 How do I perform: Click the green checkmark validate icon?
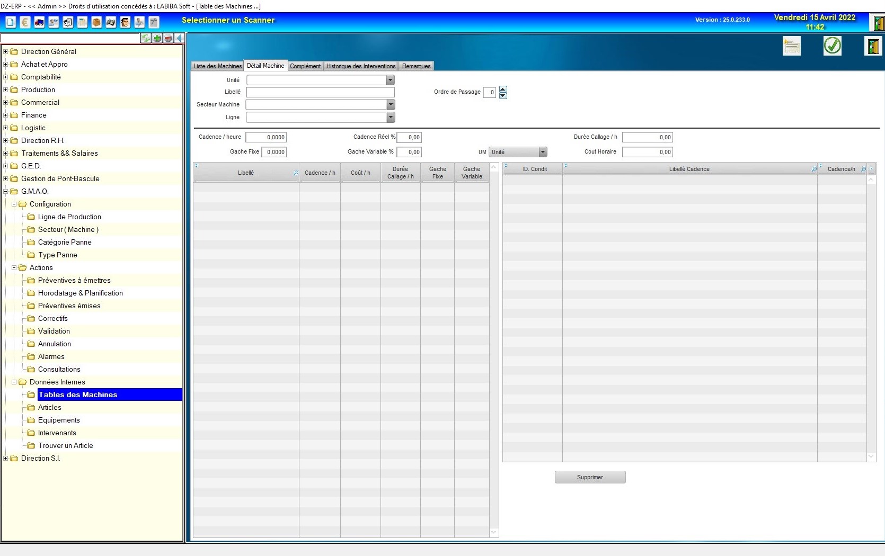click(832, 46)
